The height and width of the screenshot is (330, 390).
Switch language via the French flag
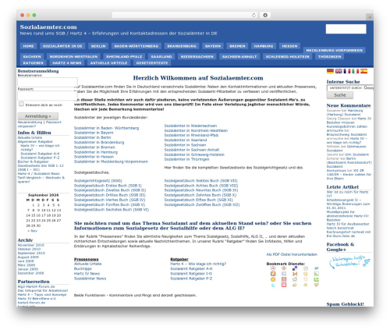347,71
